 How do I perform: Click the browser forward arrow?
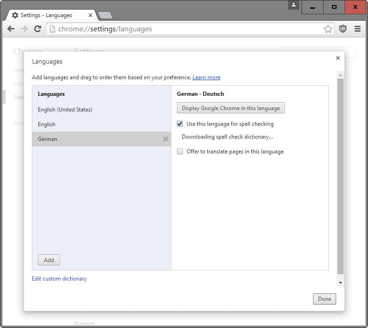pyautogui.click(x=24, y=29)
